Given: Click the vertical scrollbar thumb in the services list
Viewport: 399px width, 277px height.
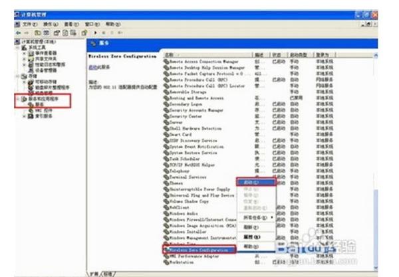Looking at the screenshot, I should point(376,227).
